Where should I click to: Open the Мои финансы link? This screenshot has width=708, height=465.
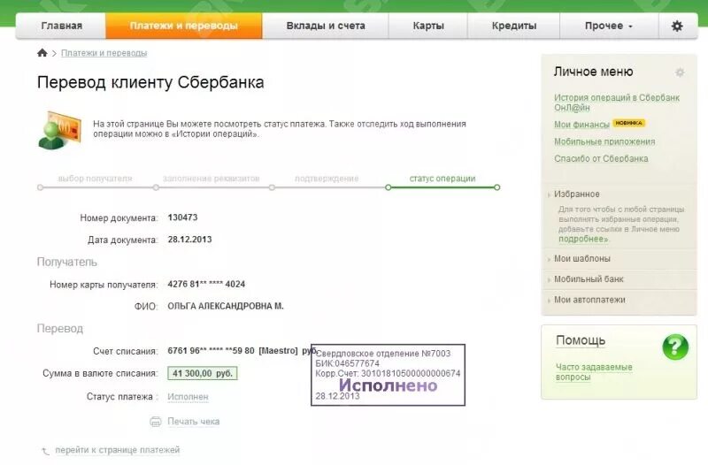click(581, 125)
